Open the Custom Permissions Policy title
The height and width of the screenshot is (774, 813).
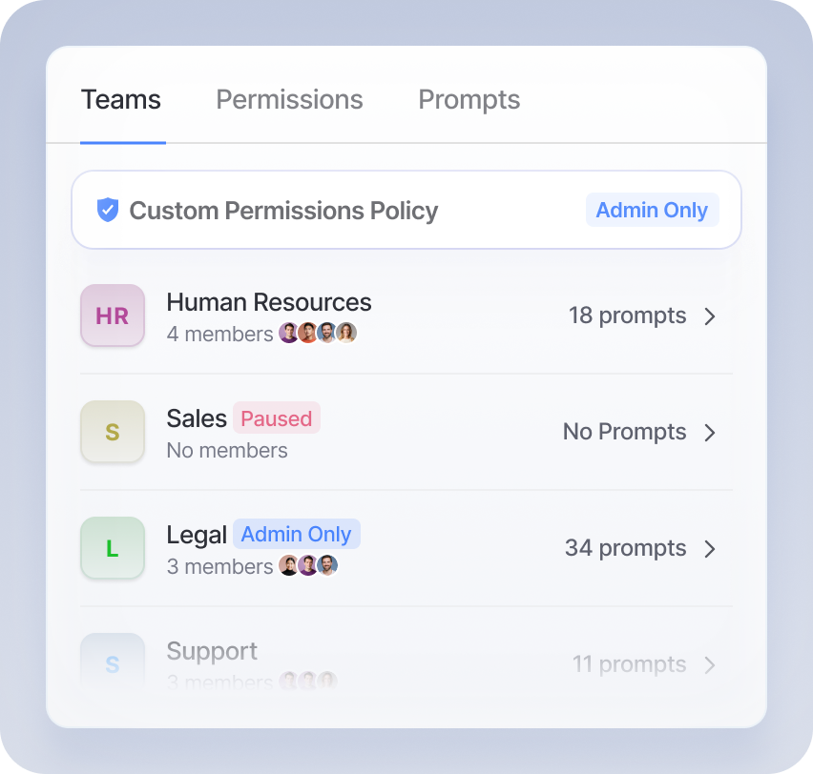[283, 211]
